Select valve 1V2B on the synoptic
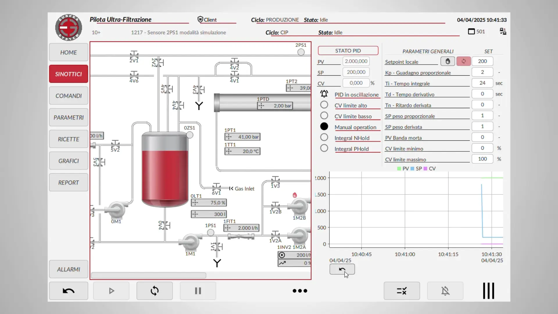This screenshot has height=314, width=558. pos(275,206)
